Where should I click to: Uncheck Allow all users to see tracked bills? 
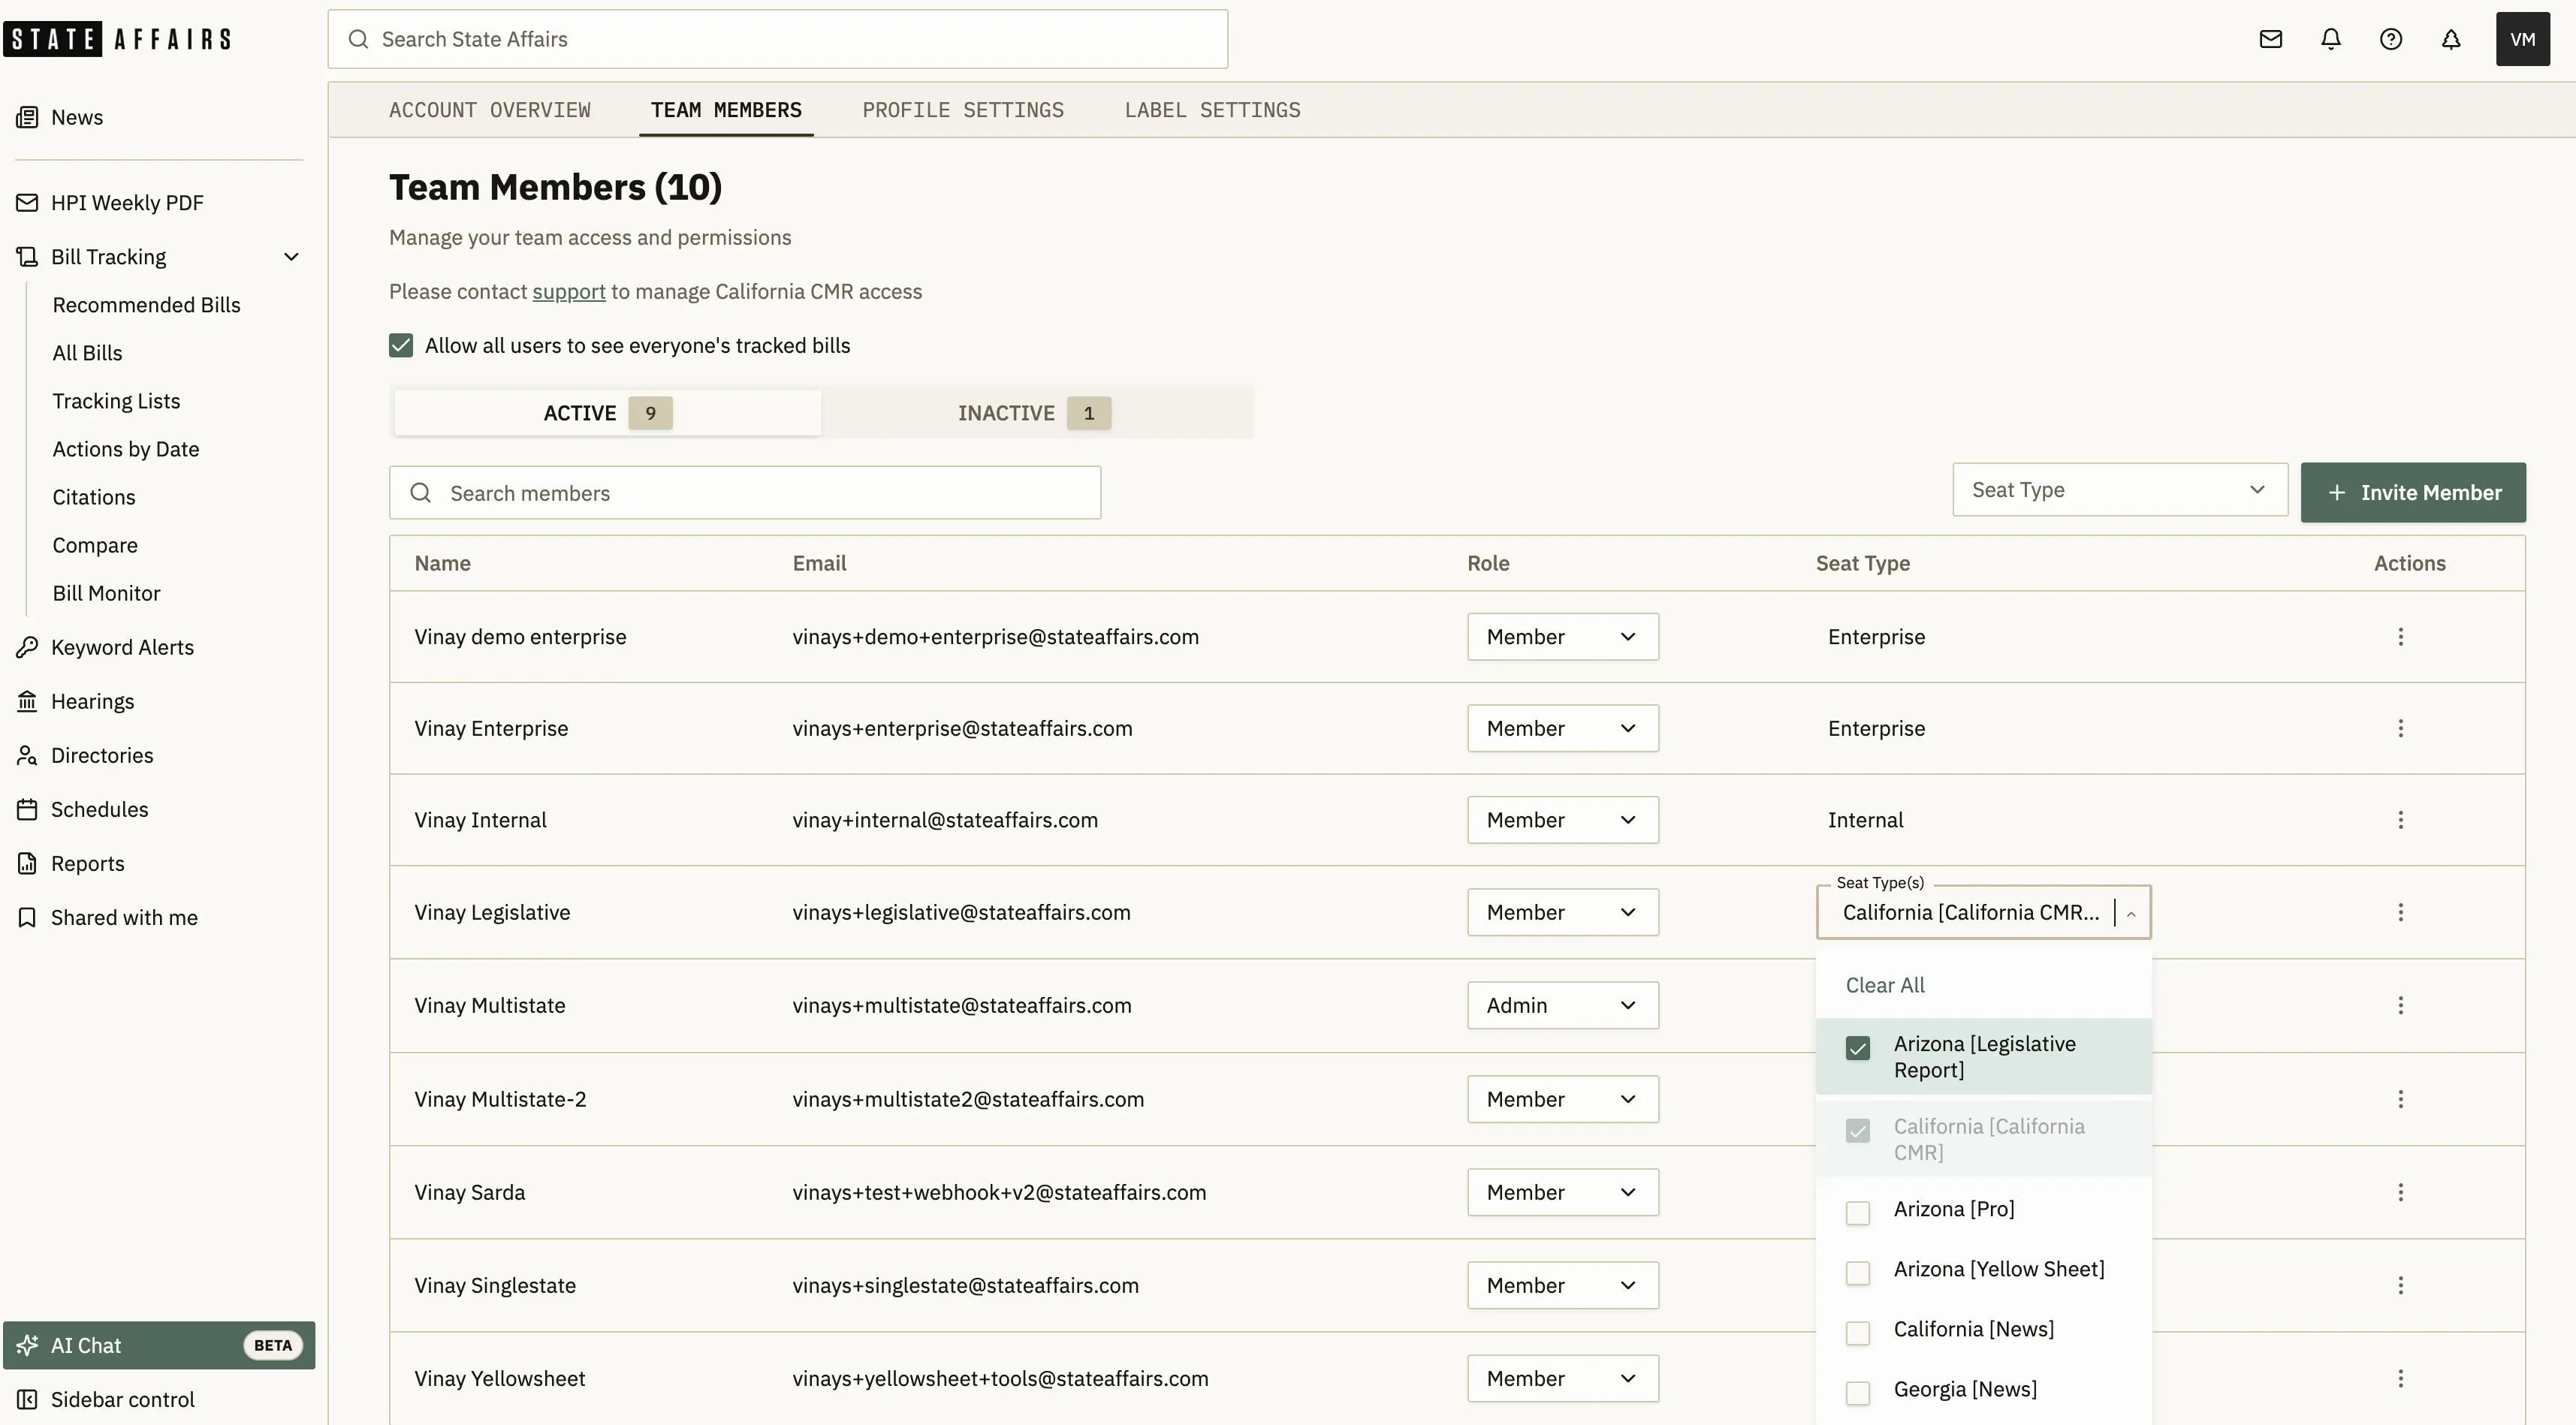[401, 345]
